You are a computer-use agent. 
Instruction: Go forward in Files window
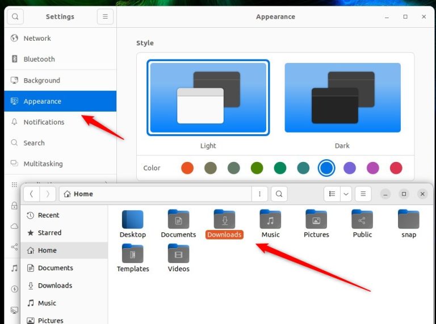click(x=48, y=194)
